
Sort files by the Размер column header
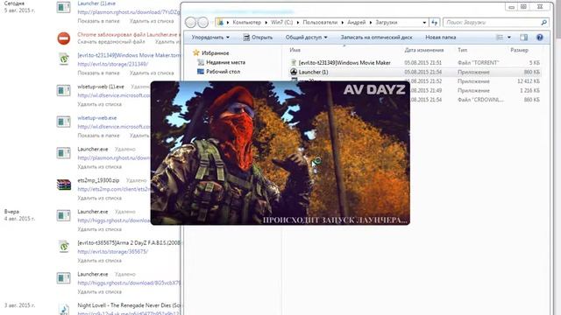pos(519,50)
